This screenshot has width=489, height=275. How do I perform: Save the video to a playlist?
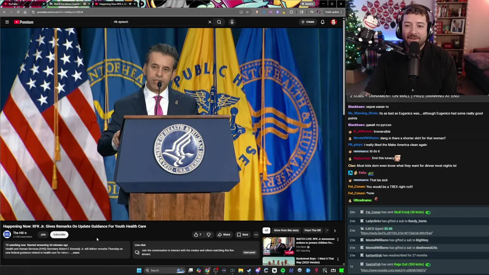[x=242, y=235]
